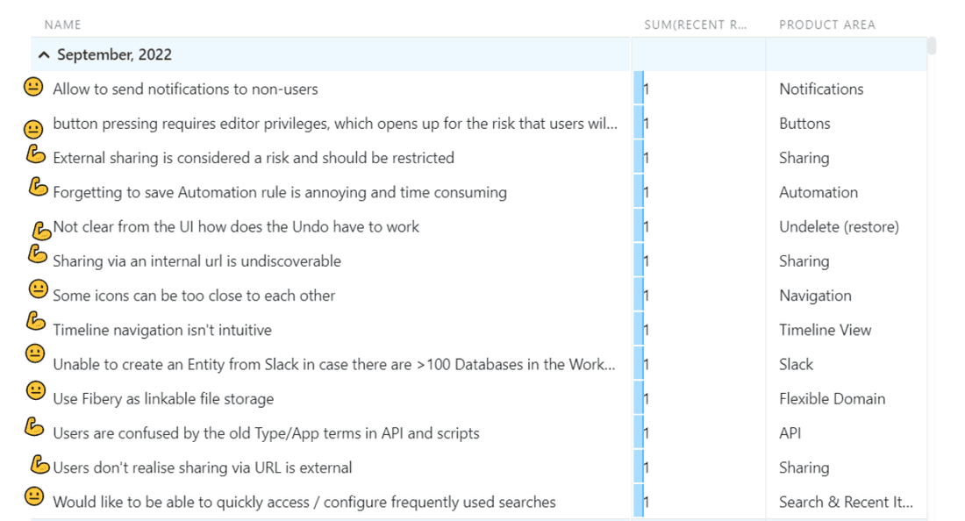Click flexed arm icon beside Forgetting to save Automation
This screenshot has height=521, width=965.
pyautogui.click(x=38, y=187)
